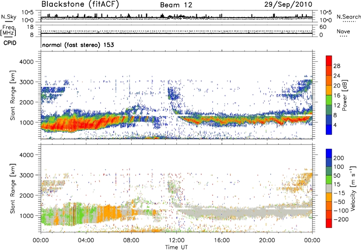Click the "20" Power colorbar tick label

tap(337, 86)
